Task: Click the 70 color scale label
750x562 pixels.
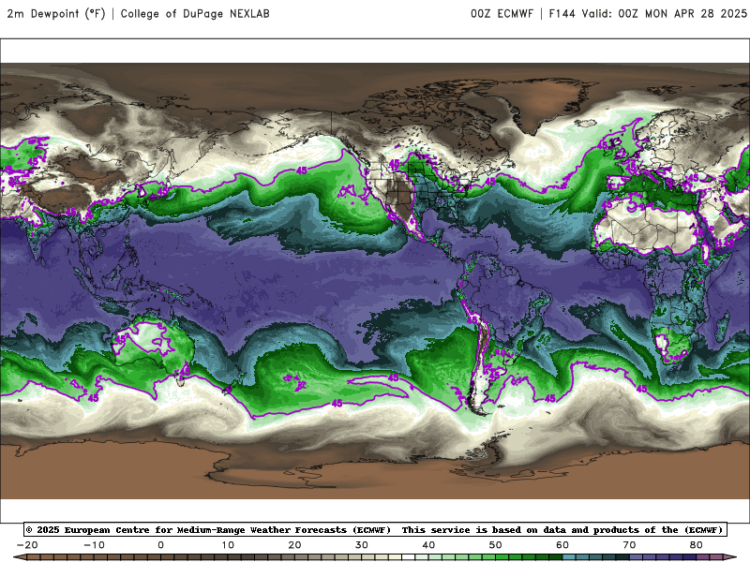Action: [629, 545]
